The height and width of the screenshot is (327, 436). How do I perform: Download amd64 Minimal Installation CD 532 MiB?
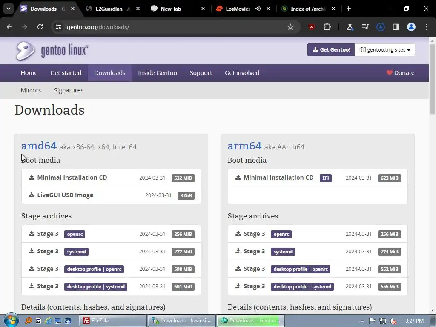(111, 178)
